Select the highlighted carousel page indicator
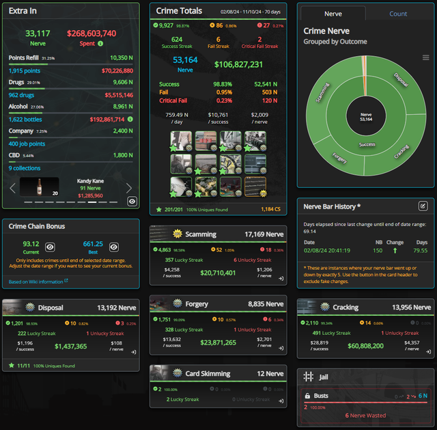Image resolution: width=437 pixels, height=430 pixels. tap(92, 202)
